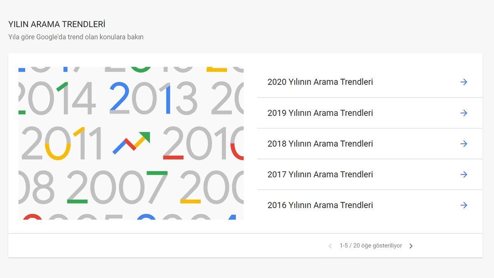This screenshot has width=494, height=278.
Task: Click the blue navigation arrow on the top row
Action: tap(464, 82)
